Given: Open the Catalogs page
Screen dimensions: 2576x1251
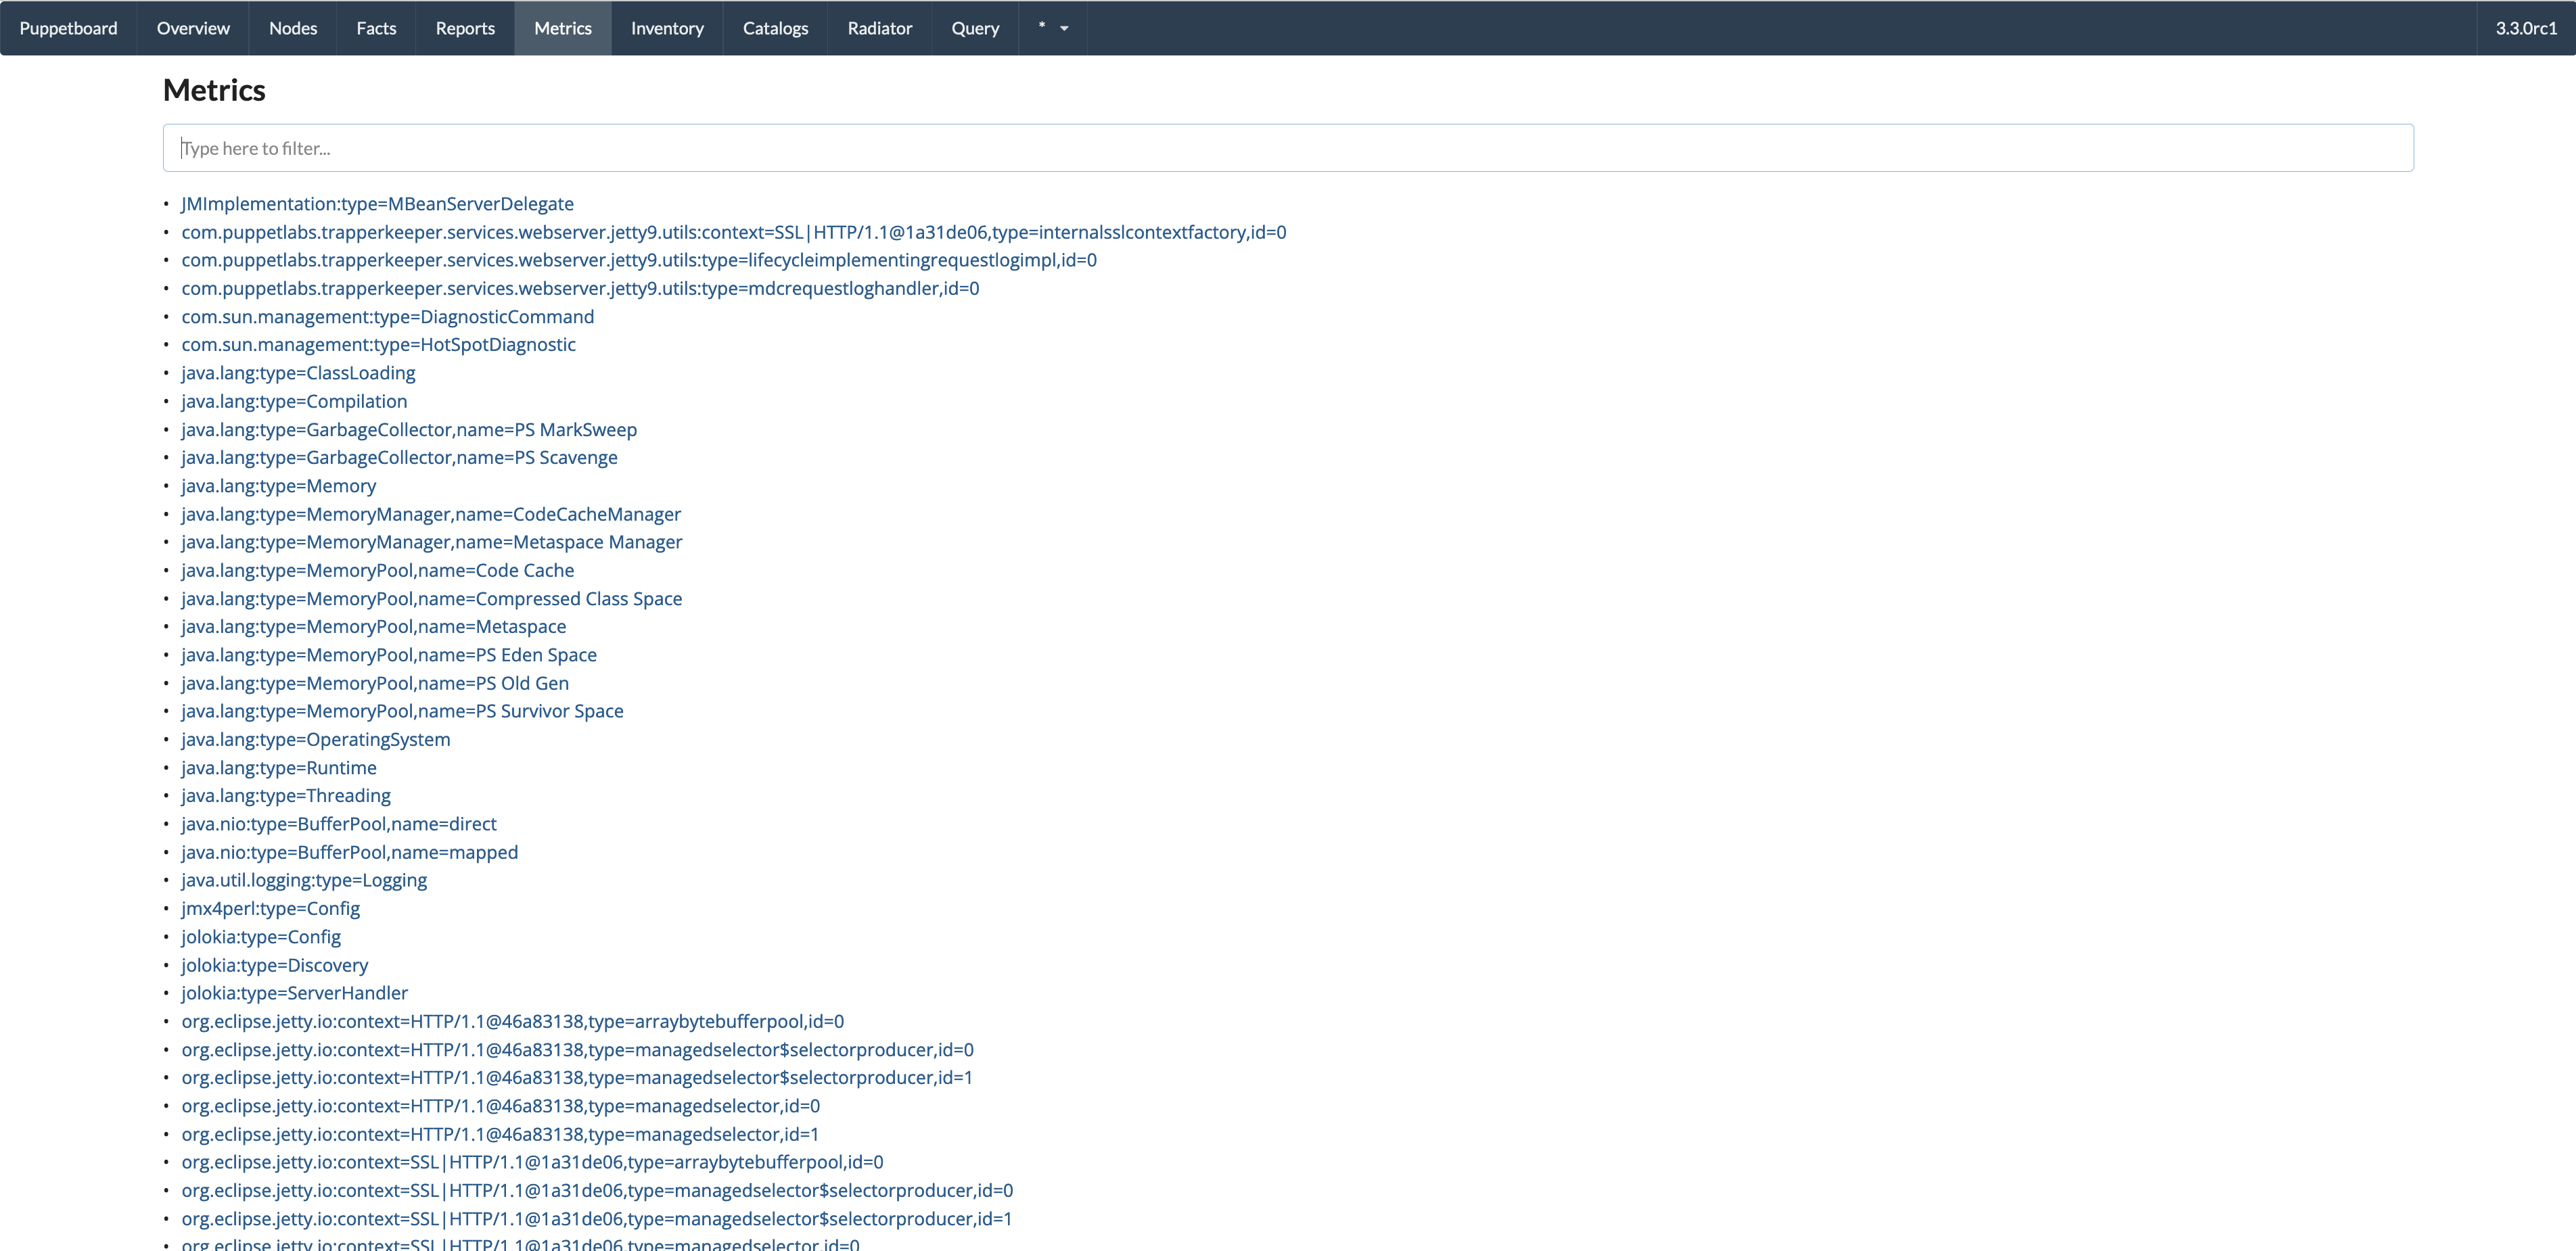Looking at the screenshot, I should coord(775,28).
